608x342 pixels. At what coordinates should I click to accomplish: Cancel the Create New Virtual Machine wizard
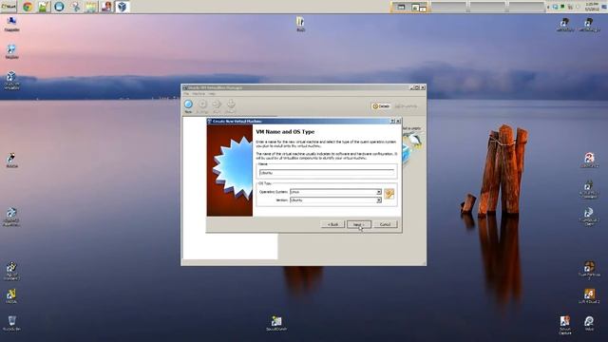(x=386, y=224)
